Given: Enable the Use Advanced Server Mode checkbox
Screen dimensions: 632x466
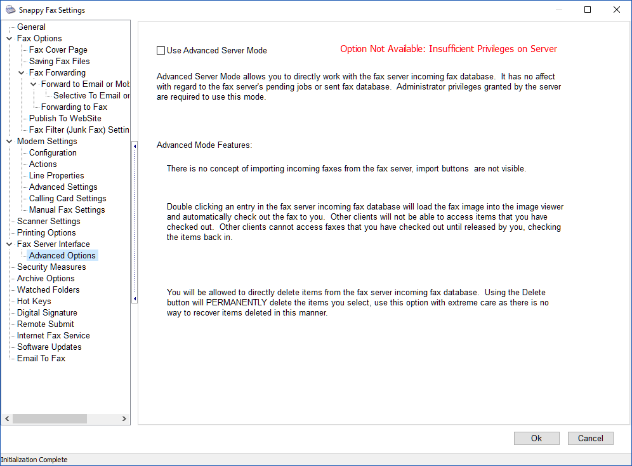Looking at the screenshot, I should tap(161, 50).
